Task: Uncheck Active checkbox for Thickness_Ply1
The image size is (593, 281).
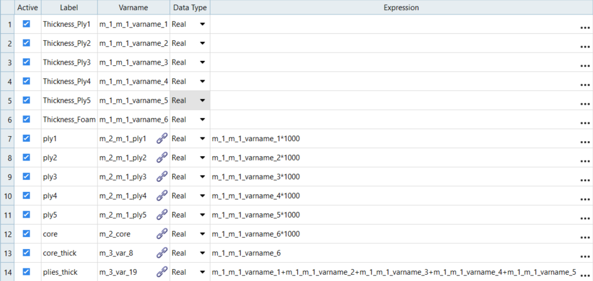Action: pos(26,24)
